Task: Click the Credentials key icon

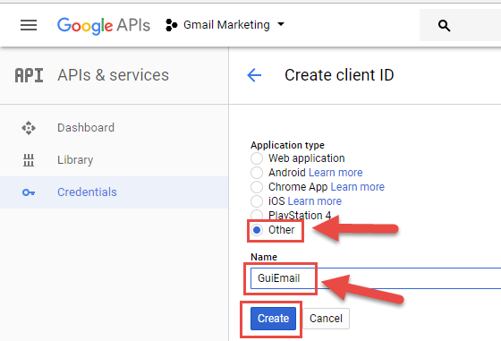Action: 29,192
